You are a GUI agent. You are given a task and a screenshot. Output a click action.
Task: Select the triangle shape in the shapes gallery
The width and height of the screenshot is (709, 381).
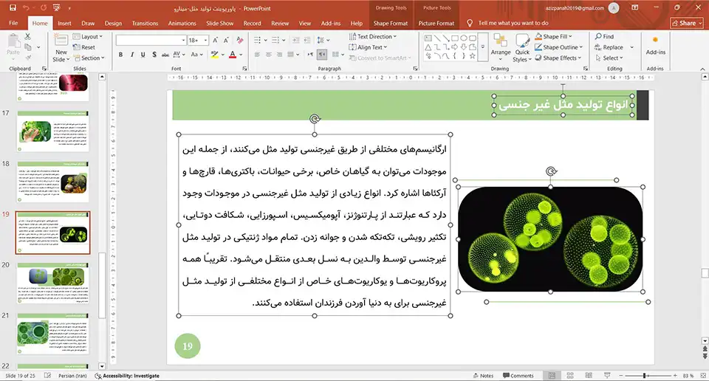pos(428,47)
